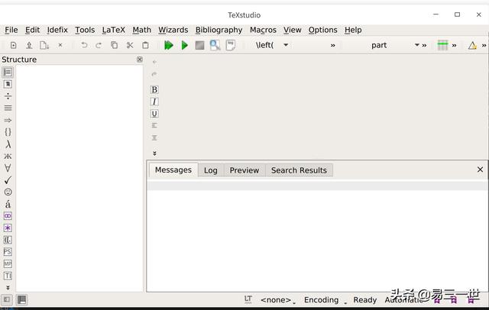Open the LaTeX menu
The width and height of the screenshot is (489, 310).
[114, 30]
